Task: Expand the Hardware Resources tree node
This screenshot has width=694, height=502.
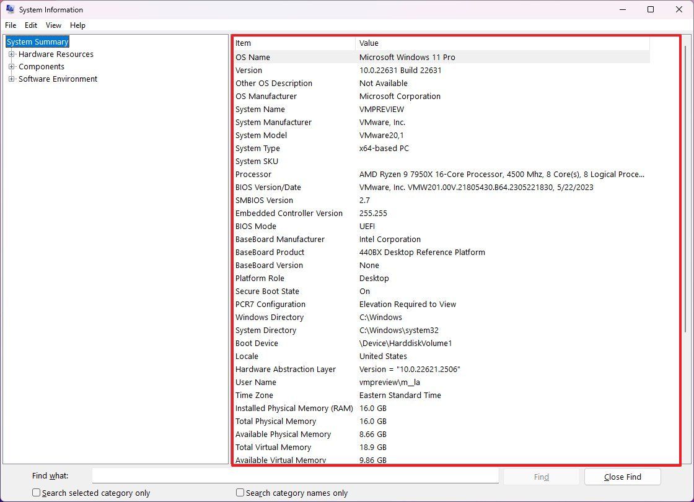Action: click(x=11, y=54)
